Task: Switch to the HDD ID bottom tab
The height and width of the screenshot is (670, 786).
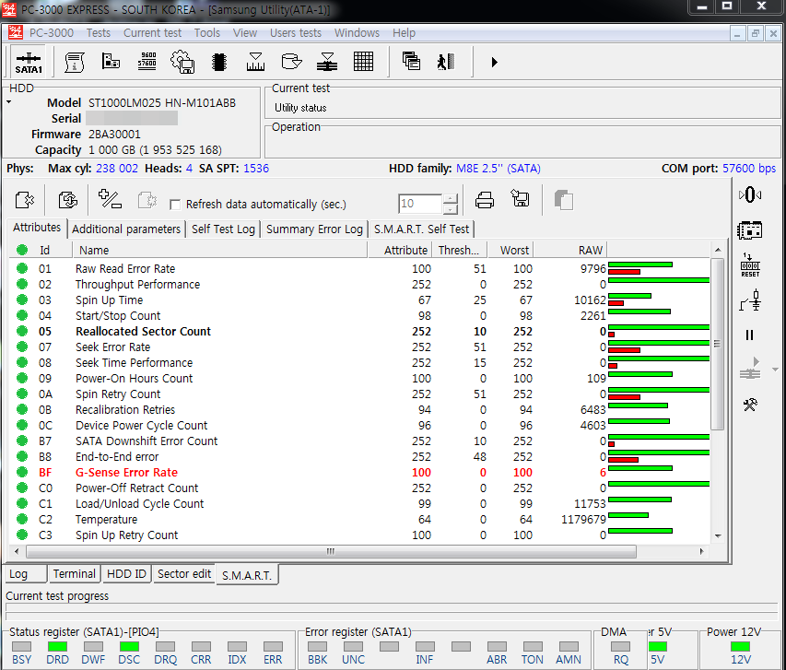Action: pyautogui.click(x=126, y=574)
